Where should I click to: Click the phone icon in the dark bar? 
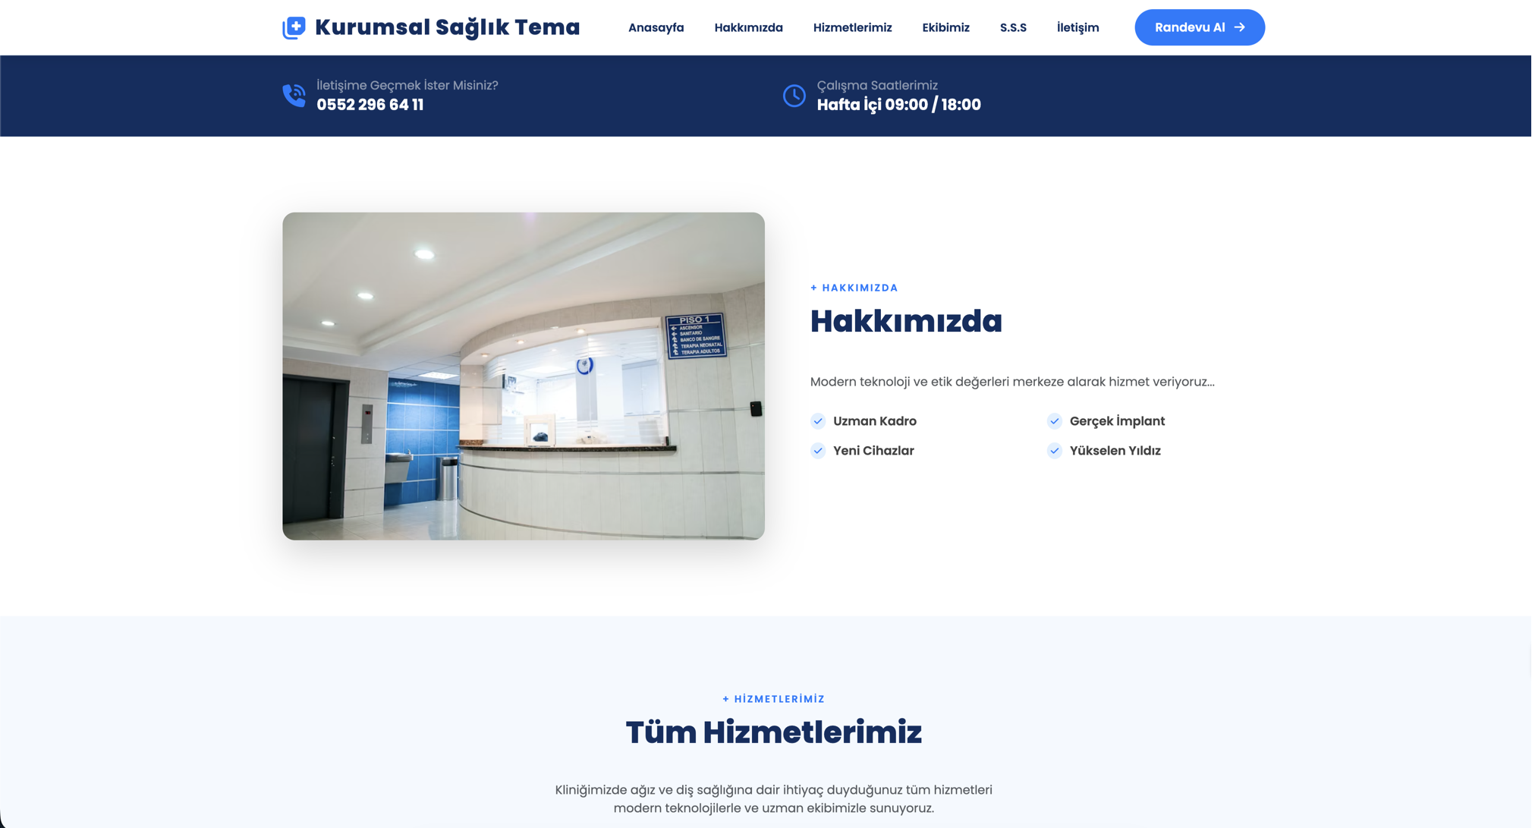point(293,96)
